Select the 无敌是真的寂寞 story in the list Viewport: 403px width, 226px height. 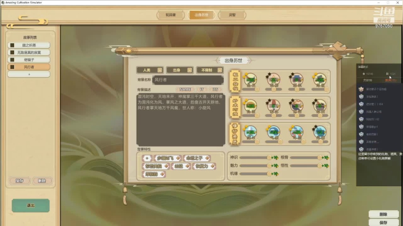pyautogui.click(x=29, y=53)
